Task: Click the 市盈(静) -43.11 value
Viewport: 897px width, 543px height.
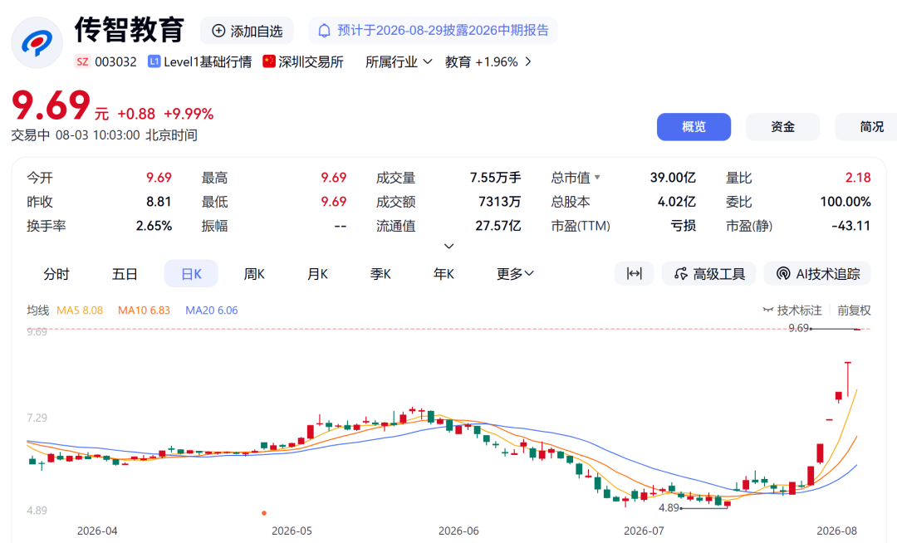Action: pos(850,226)
